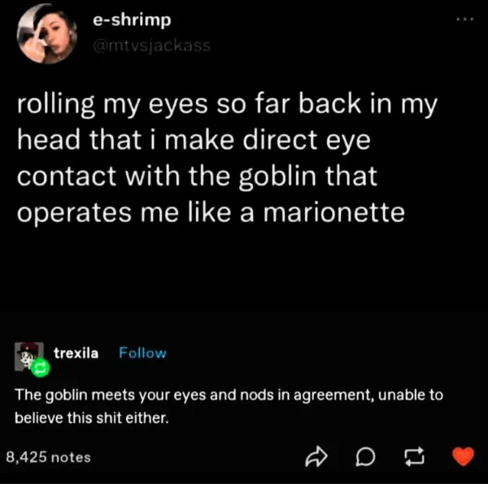Click the @mtvsjackass handle

(x=152, y=46)
